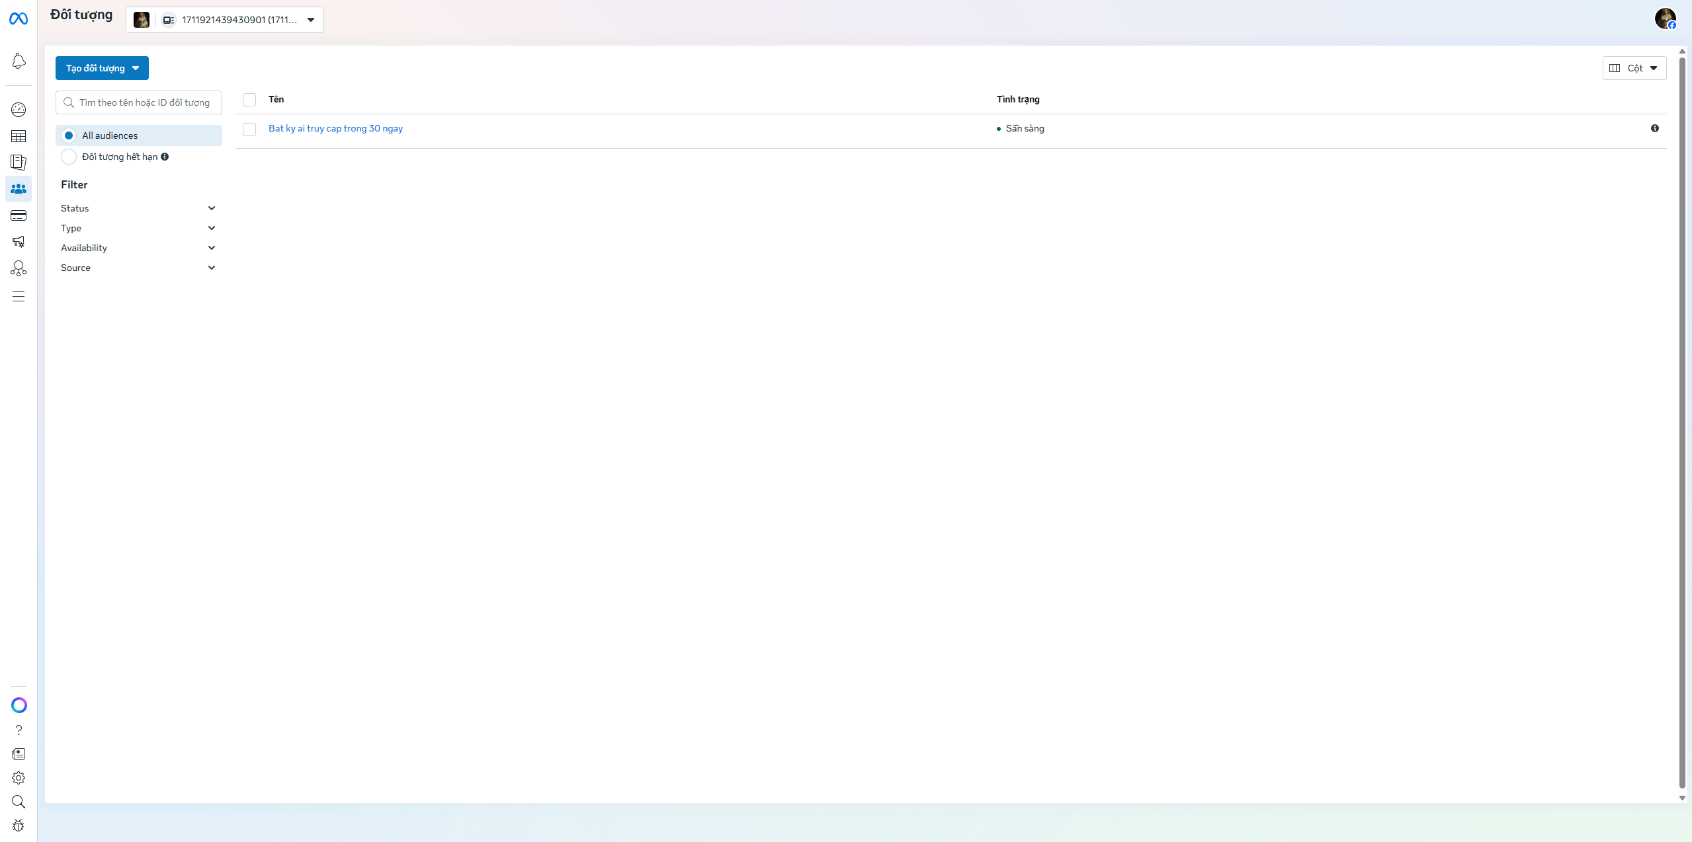Open the Cột columns menu
Viewport: 1692px width, 842px height.
click(x=1634, y=67)
